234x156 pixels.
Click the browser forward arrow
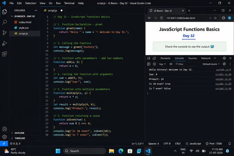[155, 18]
